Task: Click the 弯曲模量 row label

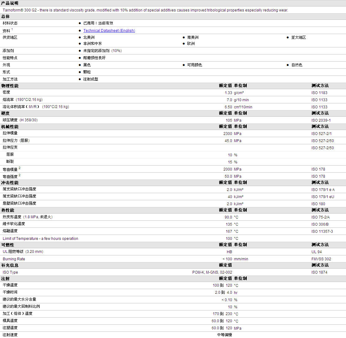Action: tap(10, 169)
